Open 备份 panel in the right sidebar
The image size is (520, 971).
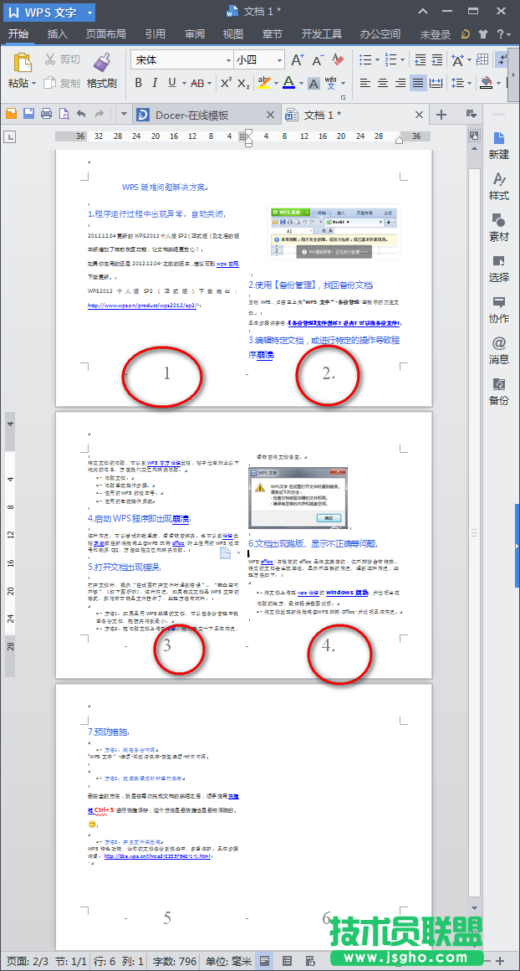[x=499, y=391]
